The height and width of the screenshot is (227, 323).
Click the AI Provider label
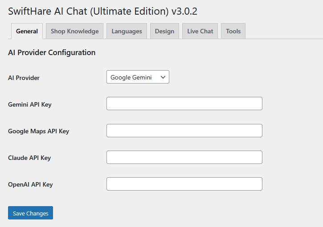point(24,78)
